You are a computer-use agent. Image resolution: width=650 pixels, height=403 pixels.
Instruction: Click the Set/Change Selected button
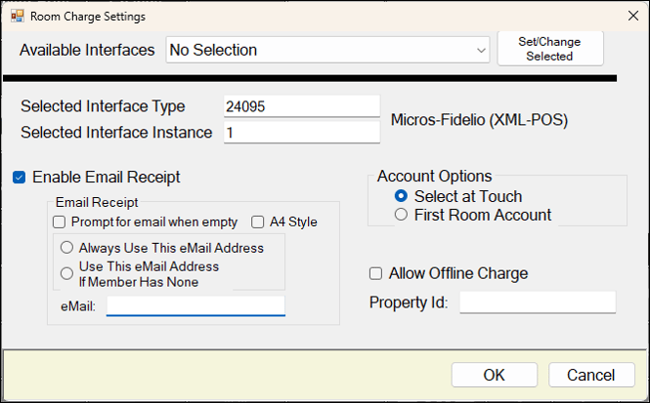pyautogui.click(x=549, y=49)
